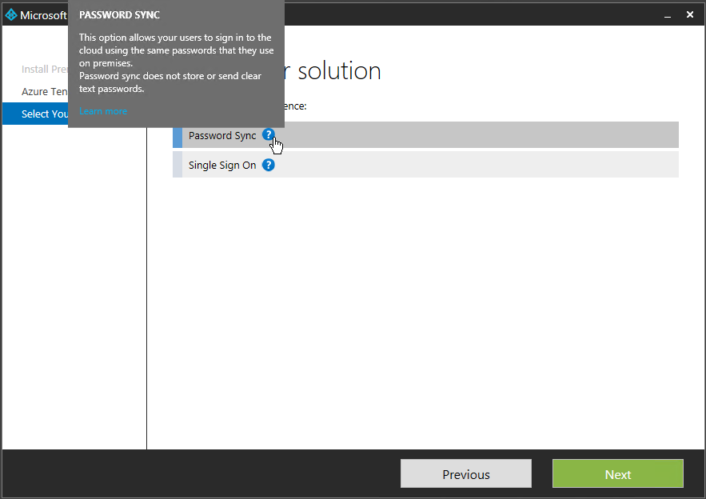Image resolution: width=706 pixels, height=499 pixels.
Task: Select the Password Sync option
Action: [x=222, y=136]
